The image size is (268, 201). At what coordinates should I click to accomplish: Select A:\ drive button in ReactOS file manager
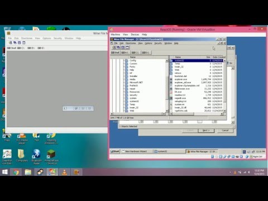point(125,52)
